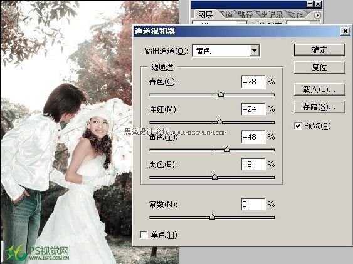Viewport: 353px width, 264px height.
Task: Click the 洋红(M) percentage input field
Action: click(x=253, y=109)
